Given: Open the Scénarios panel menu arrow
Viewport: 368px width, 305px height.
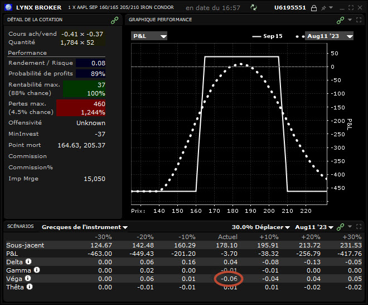Looking at the screenshot, I should [x=350, y=226].
